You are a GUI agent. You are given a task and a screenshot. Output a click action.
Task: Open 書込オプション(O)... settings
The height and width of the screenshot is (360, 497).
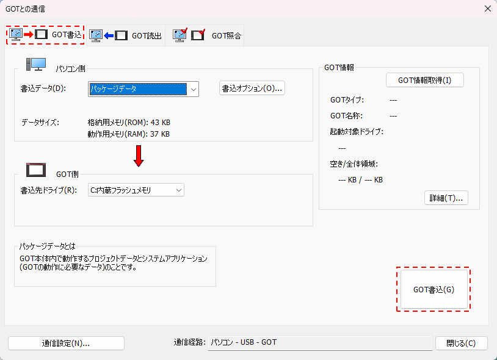pyautogui.click(x=252, y=88)
